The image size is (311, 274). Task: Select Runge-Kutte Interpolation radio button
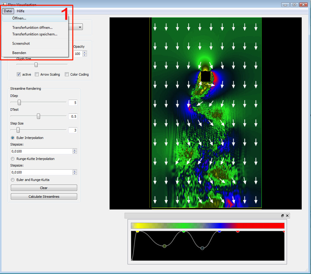13,159
